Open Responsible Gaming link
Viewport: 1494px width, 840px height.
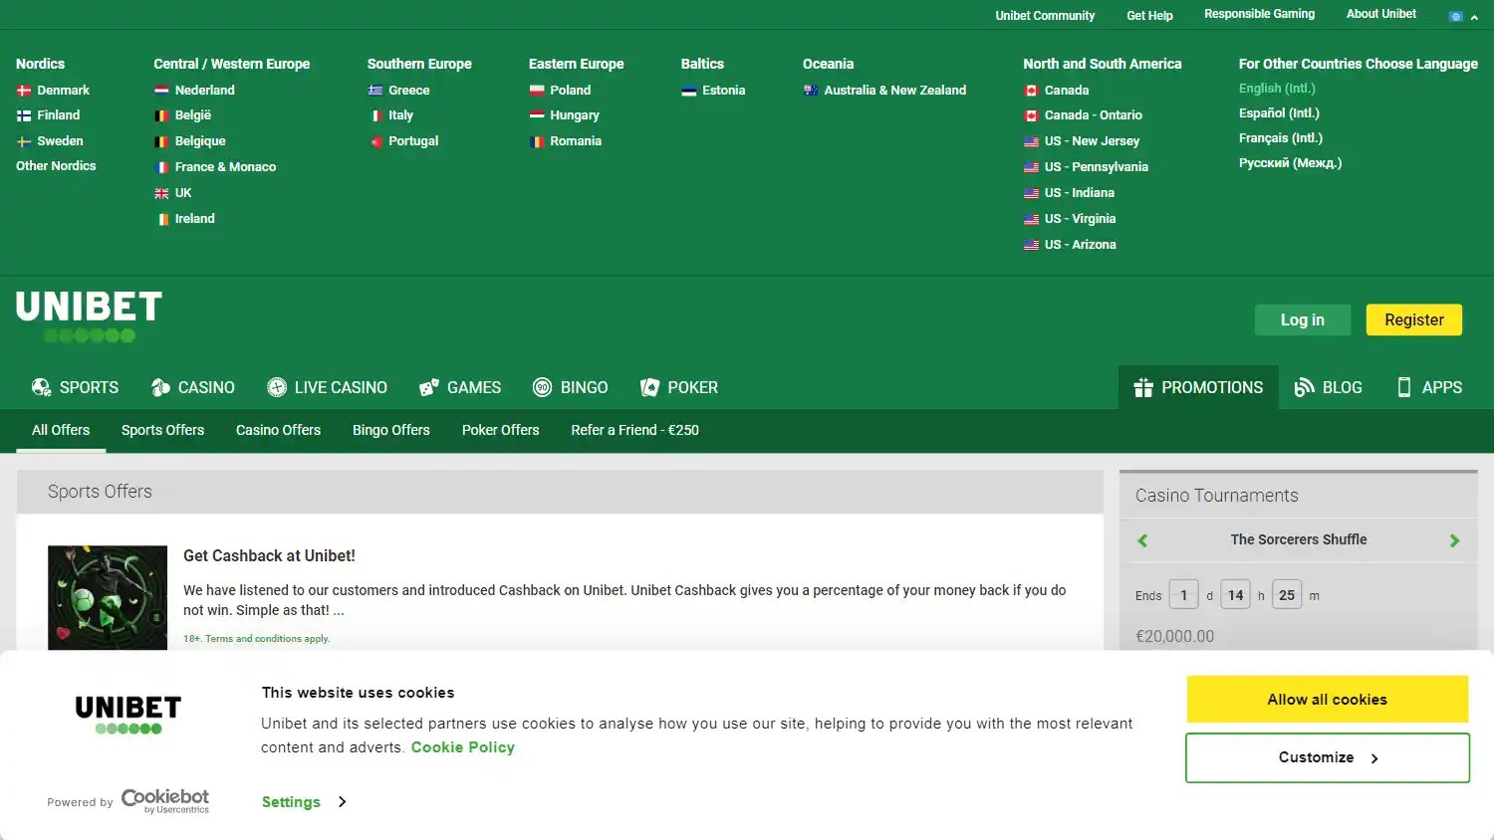click(x=1260, y=14)
